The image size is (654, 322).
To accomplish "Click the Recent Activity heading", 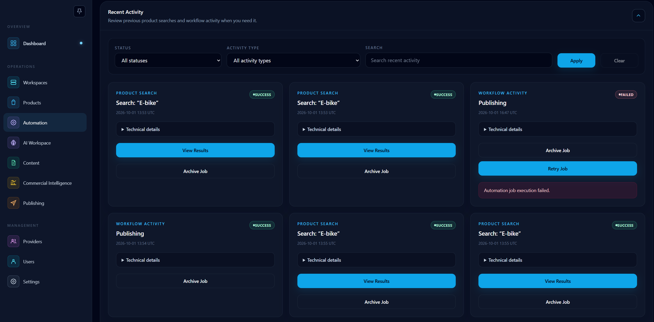I will tap(125, 12).
